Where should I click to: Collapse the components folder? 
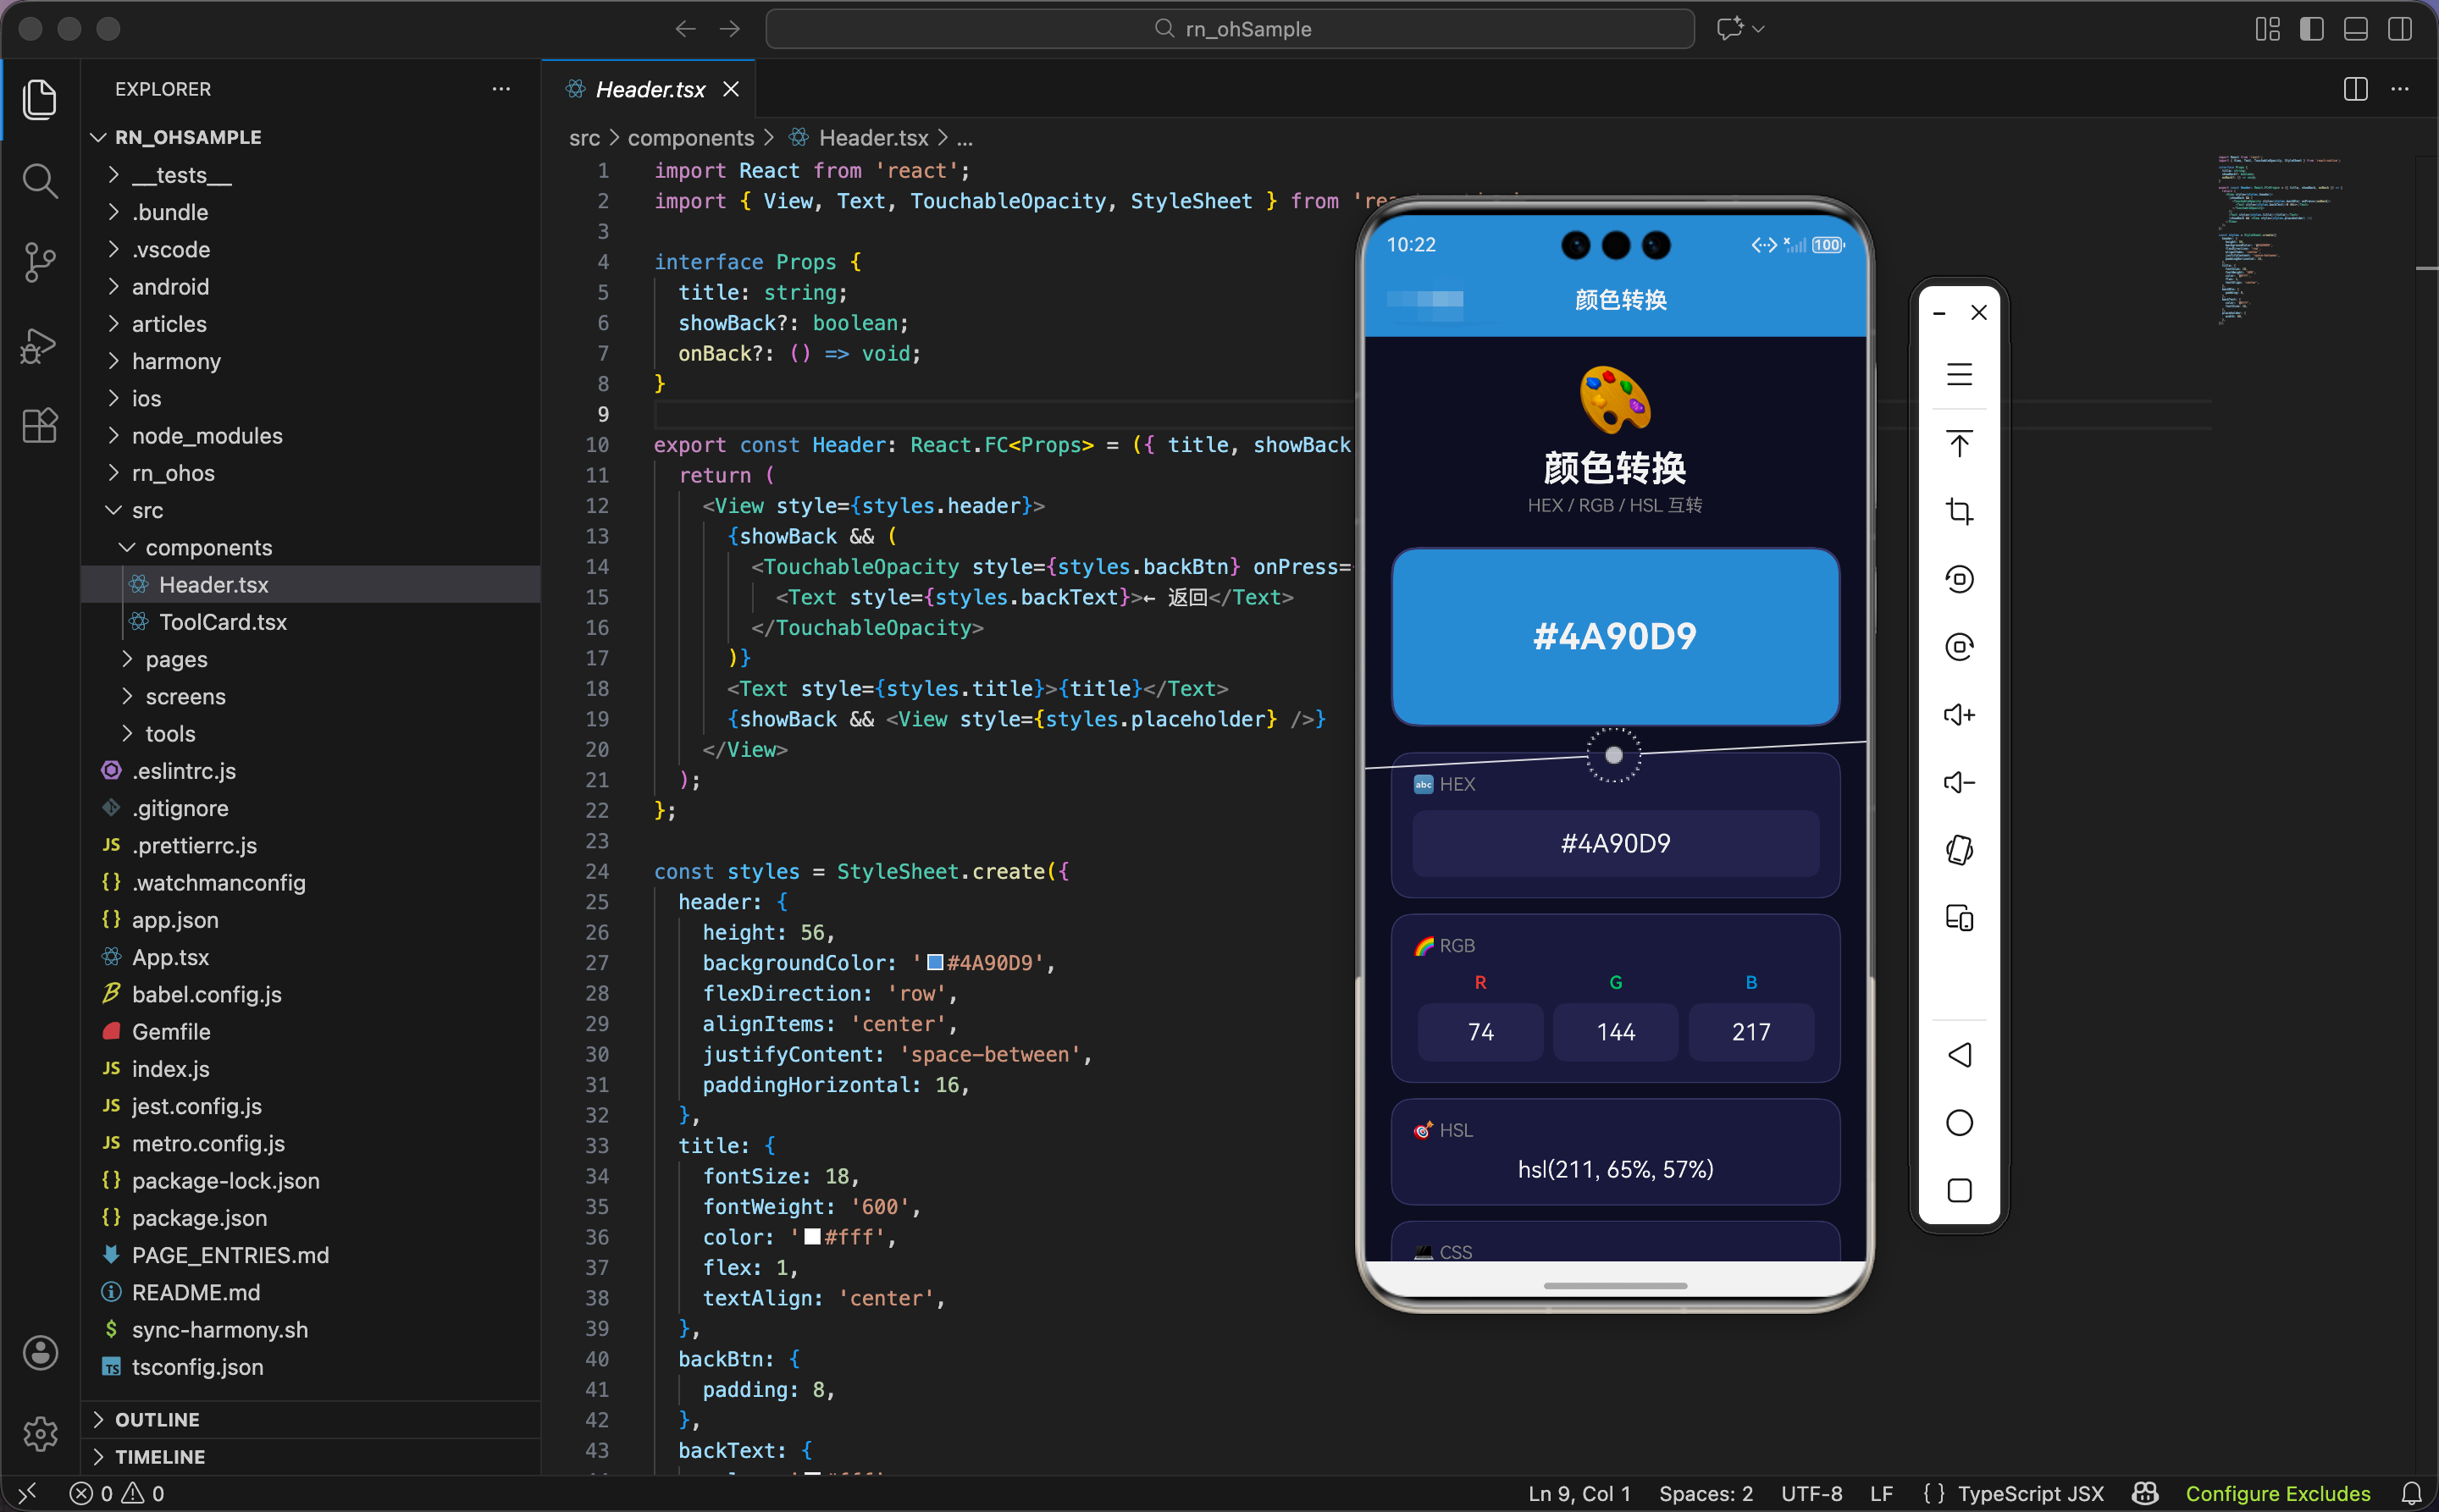click(x=208, y=548)
